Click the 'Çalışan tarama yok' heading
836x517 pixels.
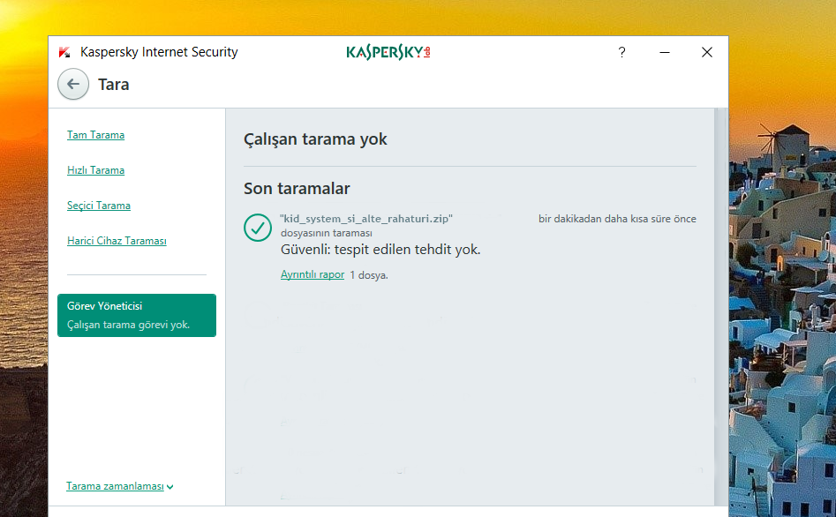(315, 139)
